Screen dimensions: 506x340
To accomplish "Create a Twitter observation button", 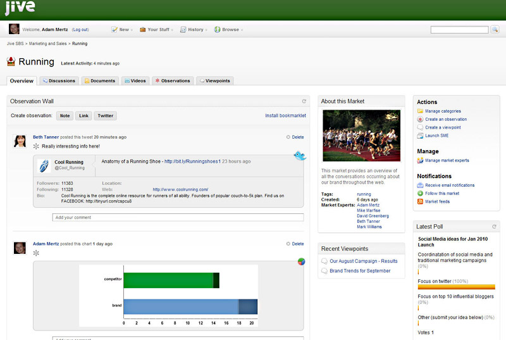I will point(105,116).
